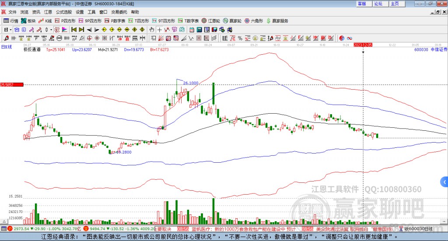The image size is (448, 241).
Task: Select the 2023-12-05 highlighted date marker
Action: click(363, 45)
